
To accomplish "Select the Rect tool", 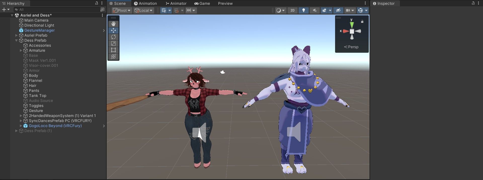I will pyautogui.click(x=113, y=50).
